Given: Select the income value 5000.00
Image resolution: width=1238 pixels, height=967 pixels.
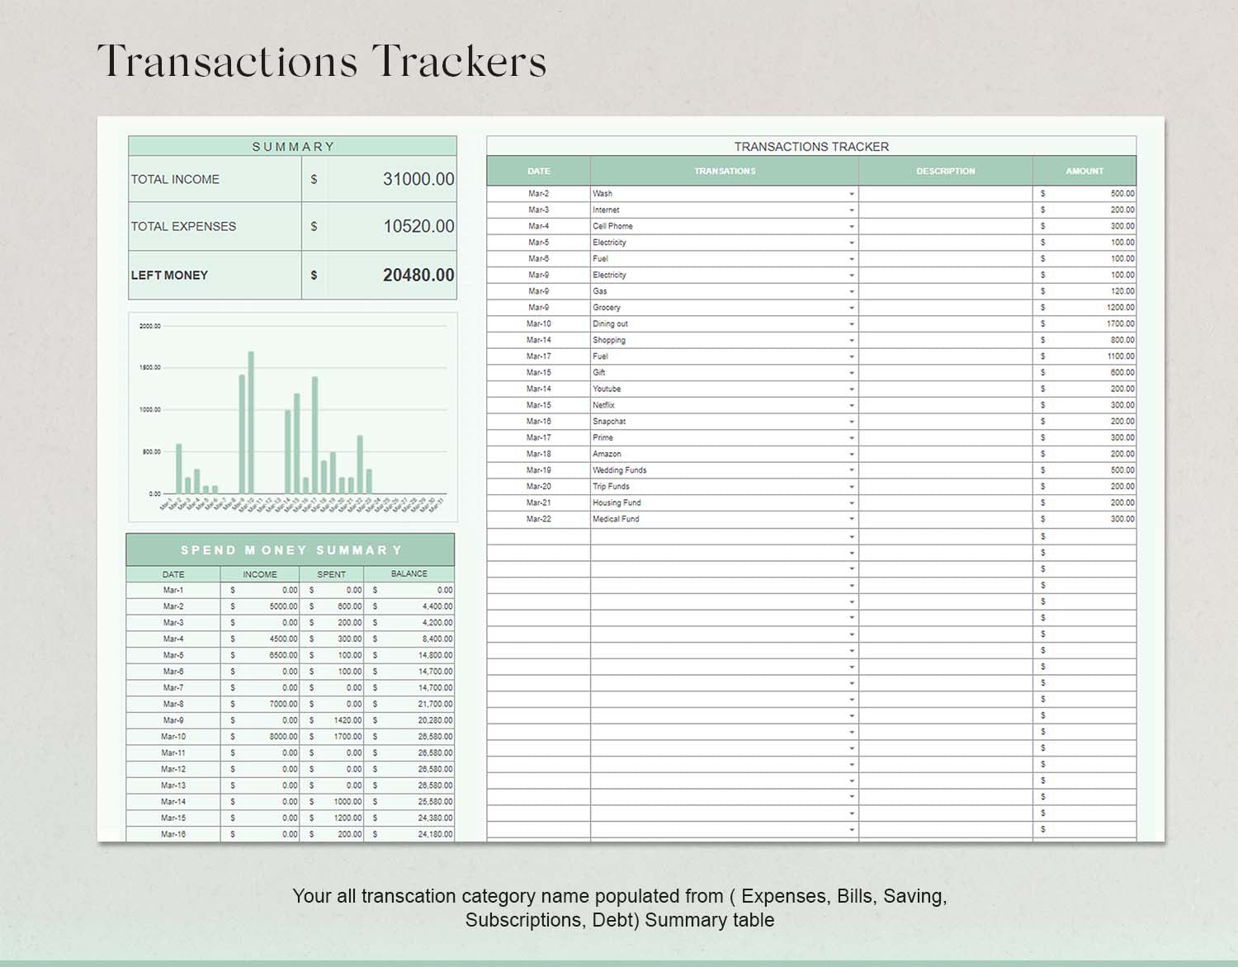Looking at the screenshot, I should click(283, 606).
